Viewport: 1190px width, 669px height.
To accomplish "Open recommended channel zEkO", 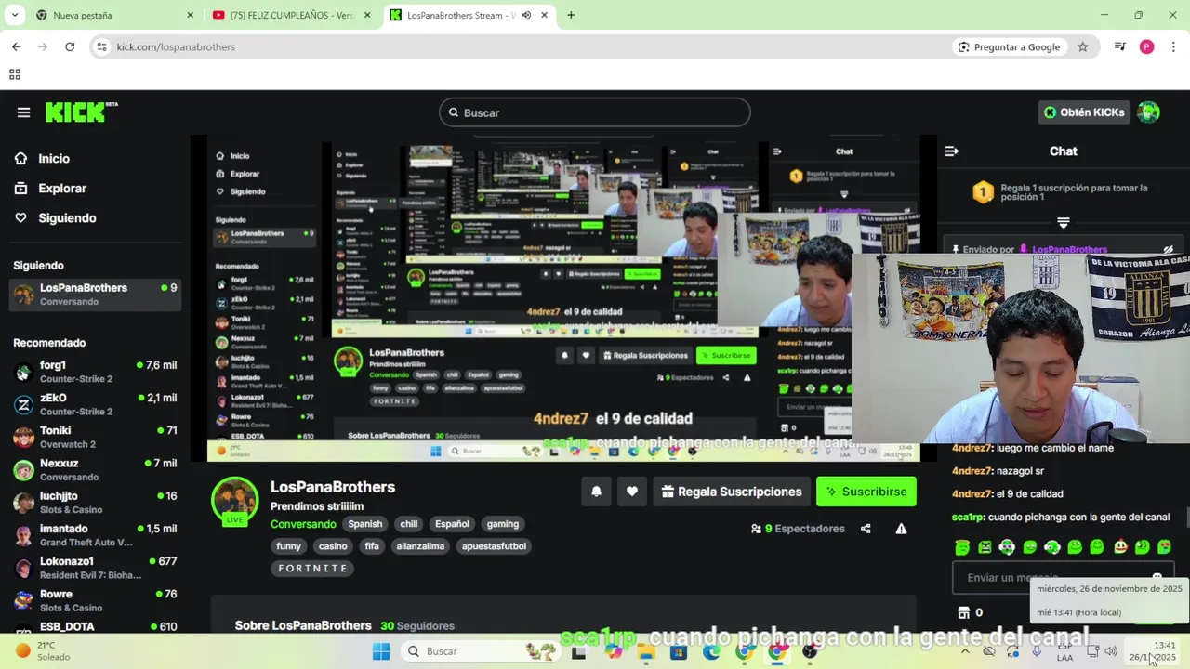I will 95,404.
